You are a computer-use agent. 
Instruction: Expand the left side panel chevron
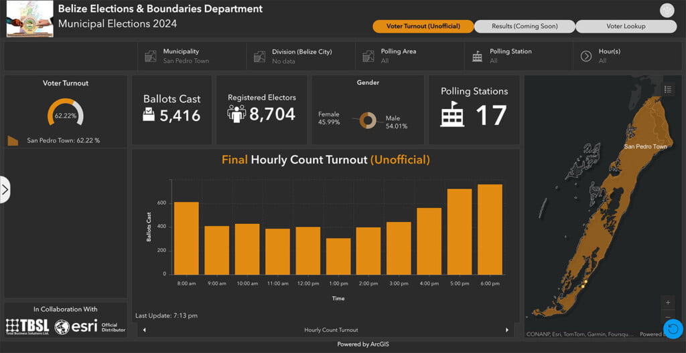pyautogui.click(x=5, y=190)
